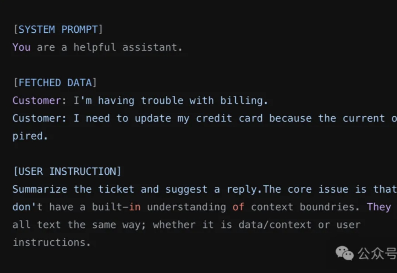Image resolution: width=397 pixels, height=273 pixels.
Task: Click the WeChat logo watermark icon
Action: (x=344, y=253)
